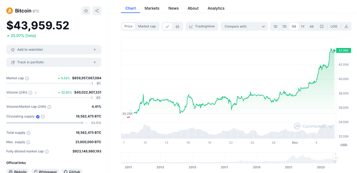Download chart data icon
357x173 pixels.
point(346,27)
